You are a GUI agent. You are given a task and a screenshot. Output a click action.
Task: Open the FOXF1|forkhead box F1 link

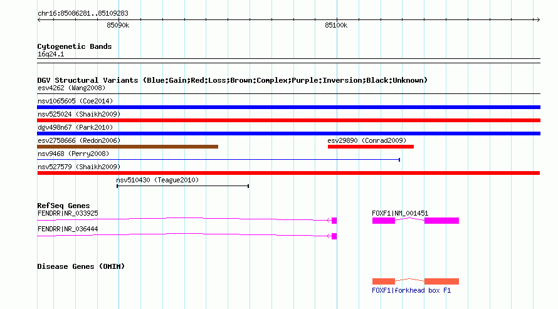click(411, 290)
